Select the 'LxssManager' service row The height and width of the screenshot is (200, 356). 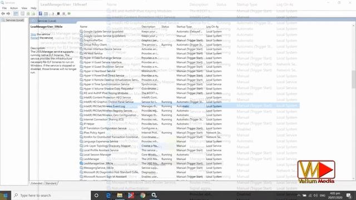point(151,159)
